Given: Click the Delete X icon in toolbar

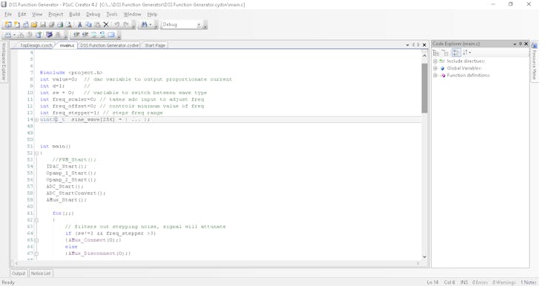Looking at the screenshot, I should tap(106, 24).
